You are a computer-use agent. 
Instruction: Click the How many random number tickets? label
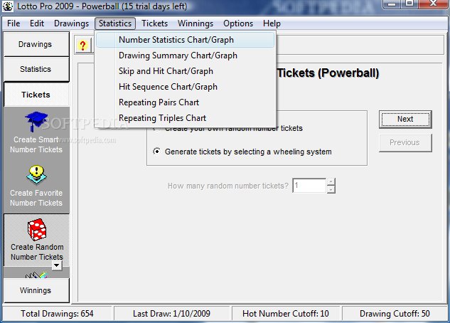(x=228, y=186)
